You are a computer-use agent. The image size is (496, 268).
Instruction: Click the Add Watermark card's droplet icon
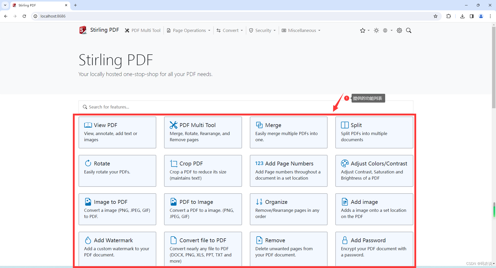click(88, 240)
